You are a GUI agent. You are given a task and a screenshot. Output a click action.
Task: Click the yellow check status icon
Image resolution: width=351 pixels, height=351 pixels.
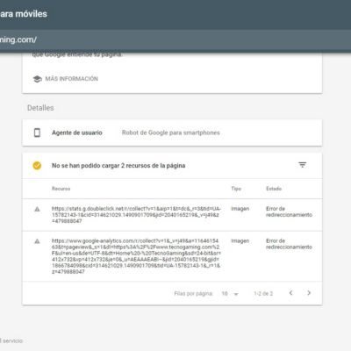[x=37, y=166]
